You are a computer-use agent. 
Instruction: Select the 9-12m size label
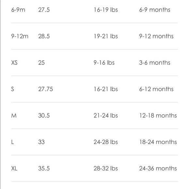20,36
